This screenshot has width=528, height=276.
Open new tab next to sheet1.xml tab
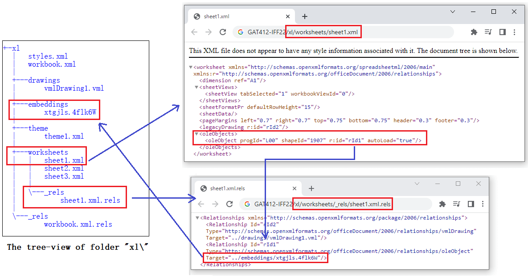coord(305,16)
